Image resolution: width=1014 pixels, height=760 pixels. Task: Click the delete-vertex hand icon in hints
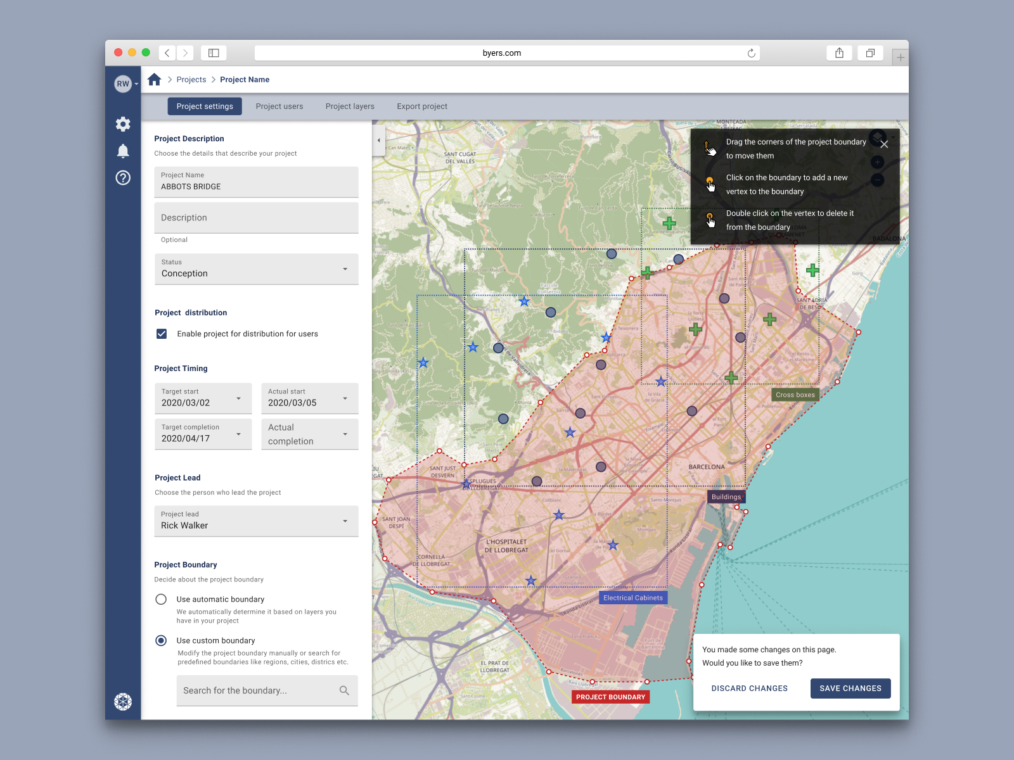(x=710, y=220)
